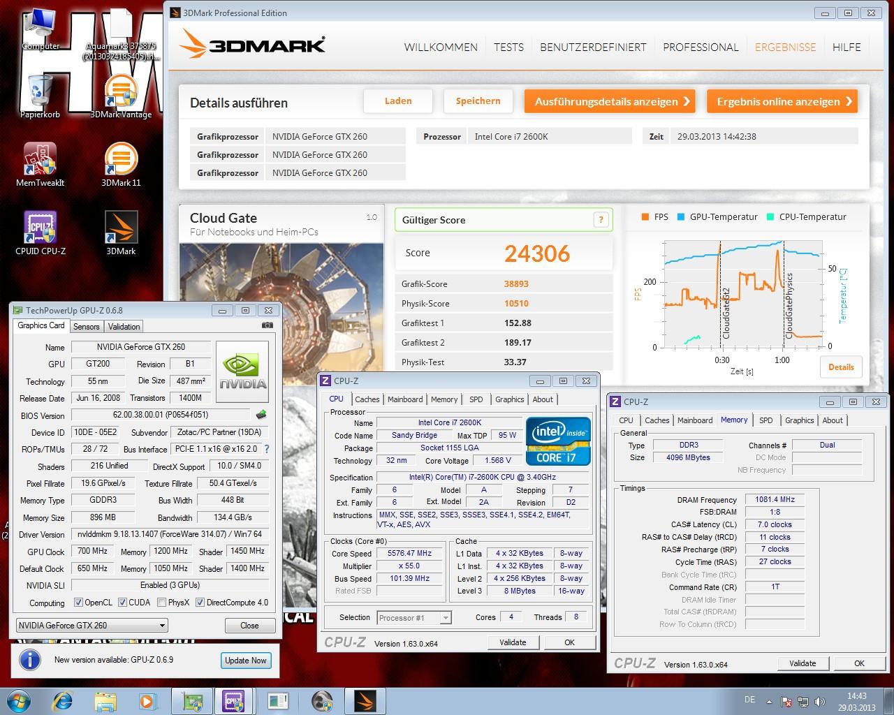This screenshot has height=715, width=894.
Task: Click the Intel Core i7 logo in CPU-Z
Action: [558, 441]
